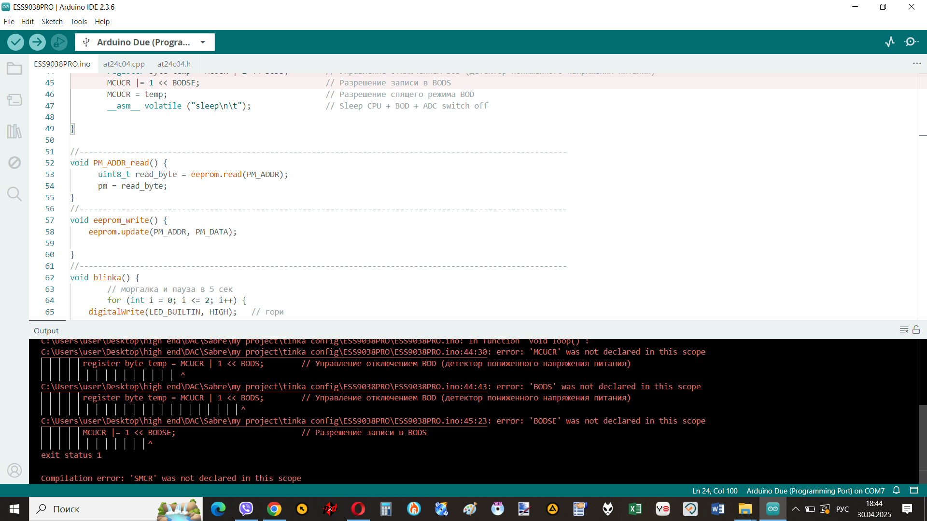Open the Library Manager panel
The image size is (927, 521).
[14, 131]
